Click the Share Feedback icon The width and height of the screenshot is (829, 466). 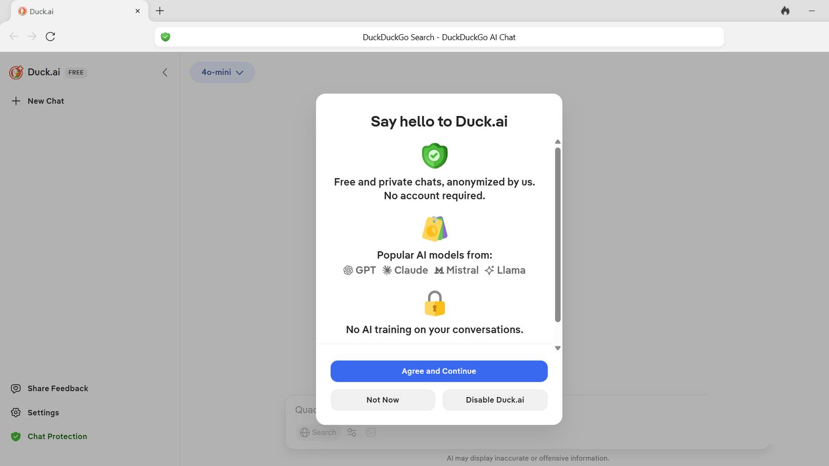point(16,388)
